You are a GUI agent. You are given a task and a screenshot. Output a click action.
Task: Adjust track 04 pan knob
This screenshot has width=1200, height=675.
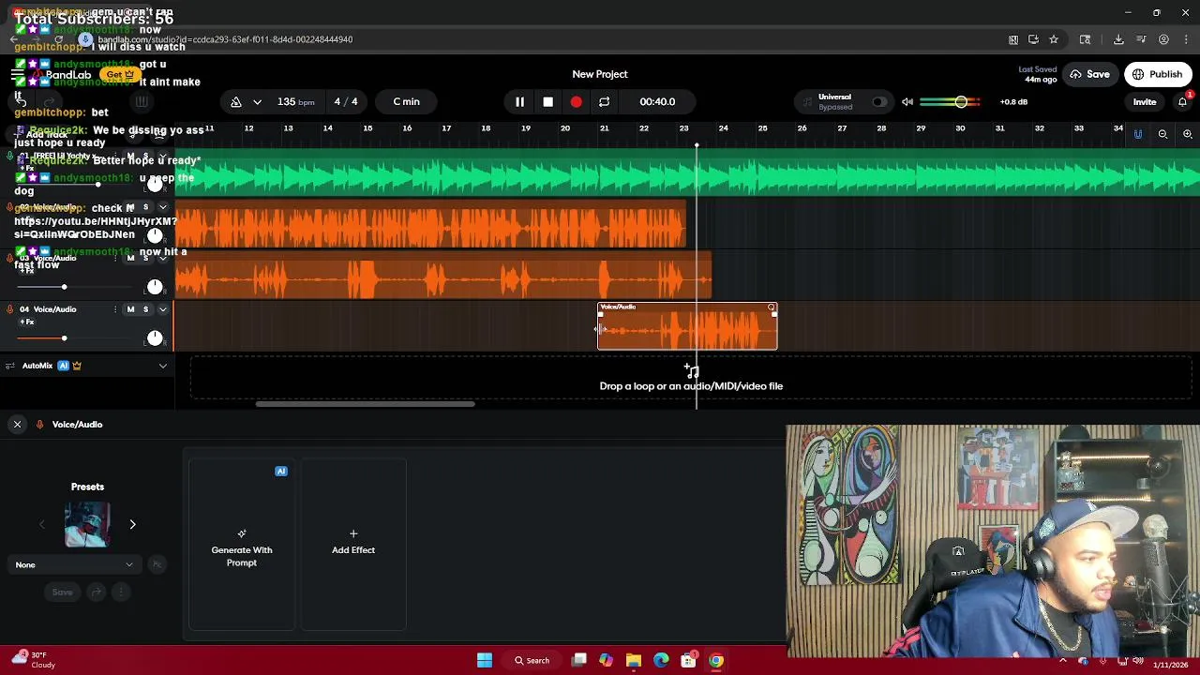pos(155,337)
